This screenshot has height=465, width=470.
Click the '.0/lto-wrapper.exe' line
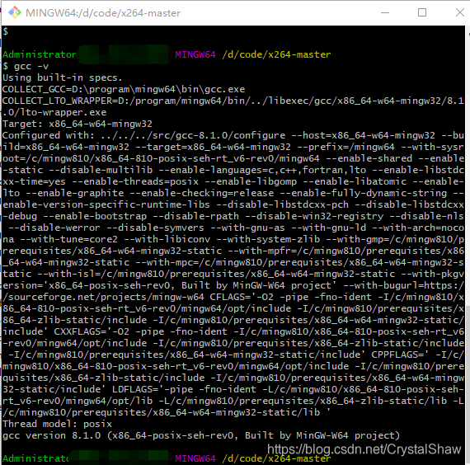pyautogui.click(x=54, y=112)
